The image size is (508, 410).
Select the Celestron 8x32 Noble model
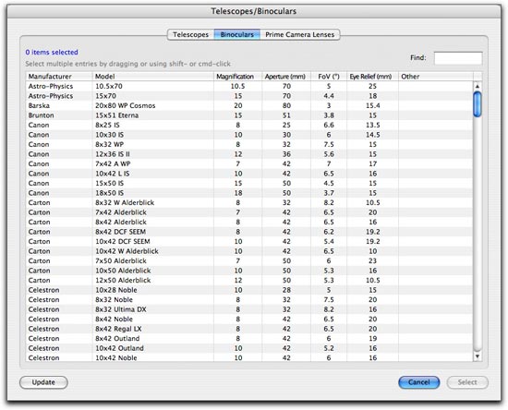coord(114,300)
